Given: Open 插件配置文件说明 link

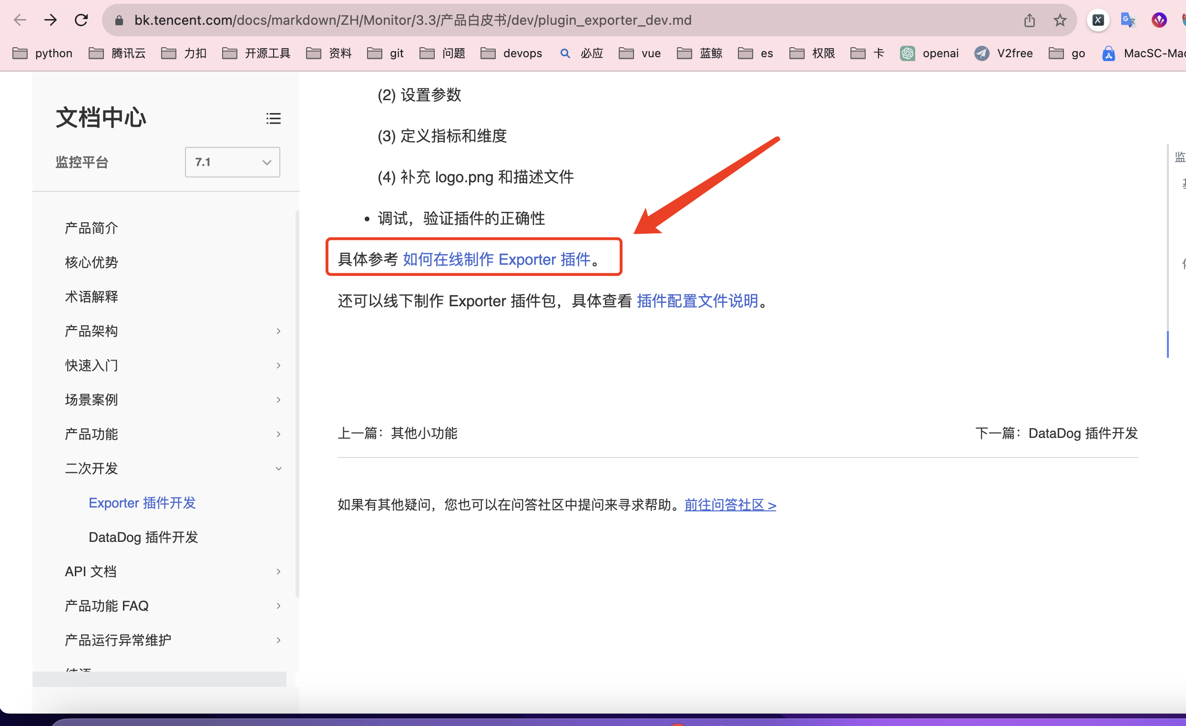Looking at the screenshot, I should click(697, 301).
